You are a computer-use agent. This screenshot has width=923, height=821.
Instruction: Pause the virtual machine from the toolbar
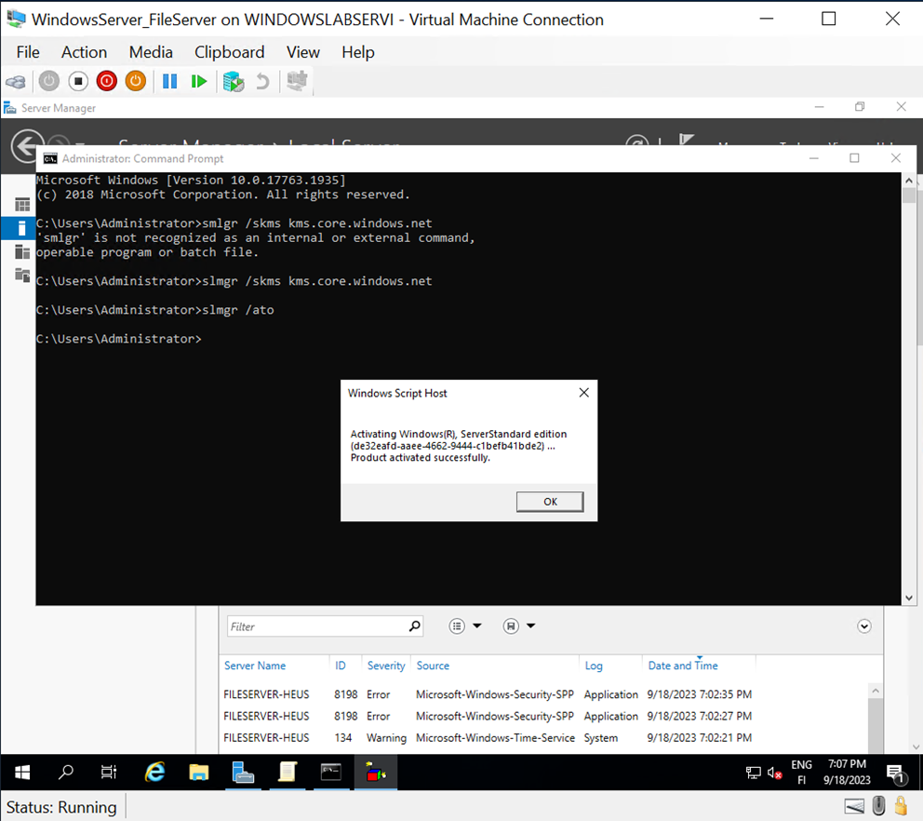(170, 81)
